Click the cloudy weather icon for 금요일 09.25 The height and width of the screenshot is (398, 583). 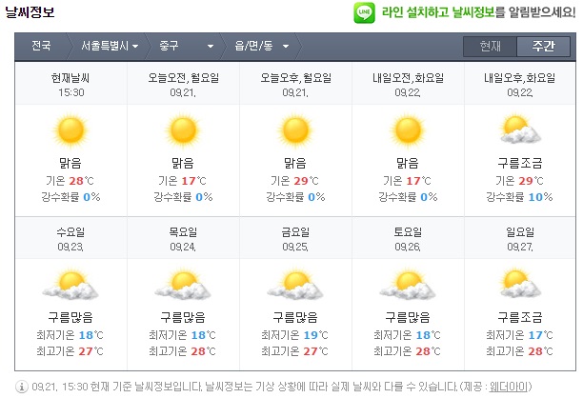[x=294, y=283]
